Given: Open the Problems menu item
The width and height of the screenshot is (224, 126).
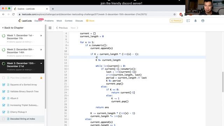Looking at the screenshot, I should 49,21.
